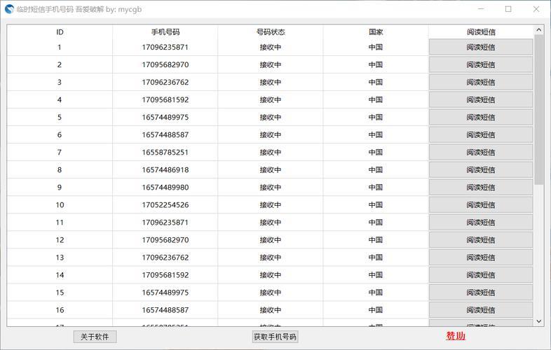
Task: Read SMS for ID 9 row
Action: pyautogui.click(x=481, y=188)
